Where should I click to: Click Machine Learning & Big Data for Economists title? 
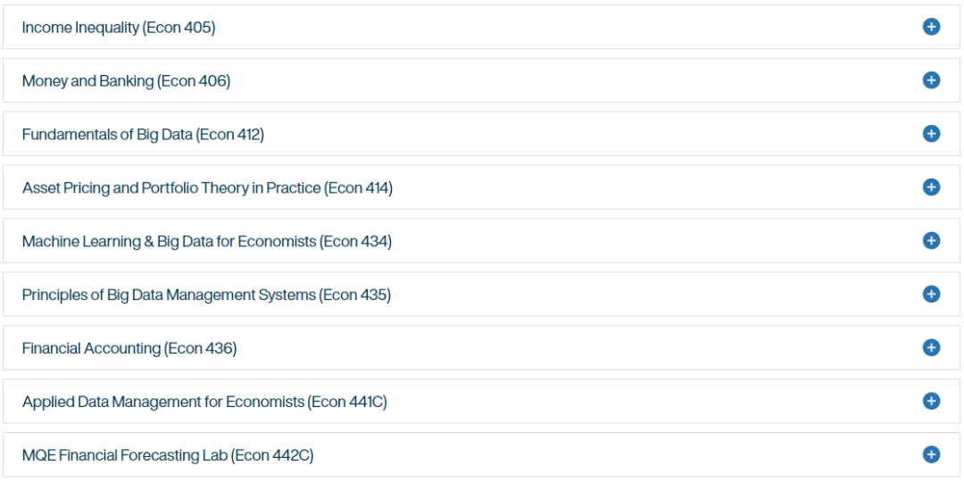click(206, 242)
